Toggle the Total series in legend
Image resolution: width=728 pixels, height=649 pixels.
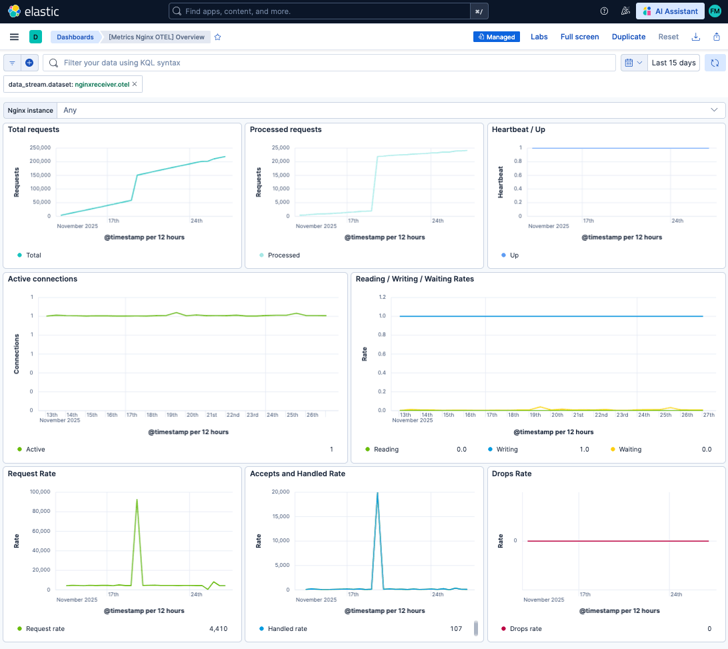[33, 255]
